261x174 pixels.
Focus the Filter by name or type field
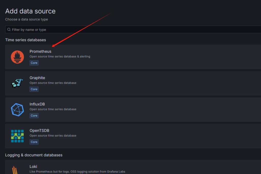coord(133,30)
